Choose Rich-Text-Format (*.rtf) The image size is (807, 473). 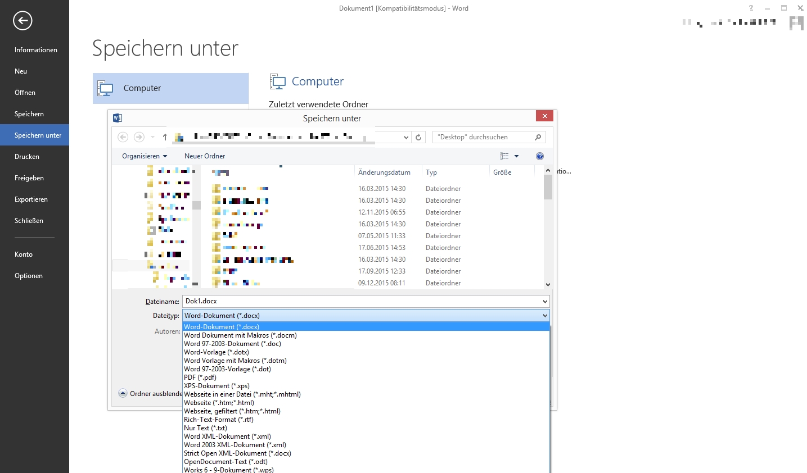tap(366, 420)
